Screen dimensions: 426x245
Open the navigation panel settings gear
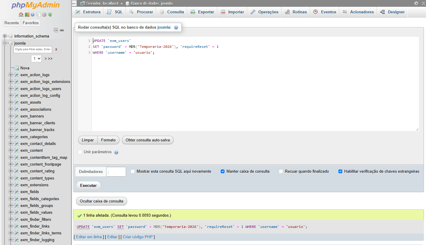click(44, 14)
